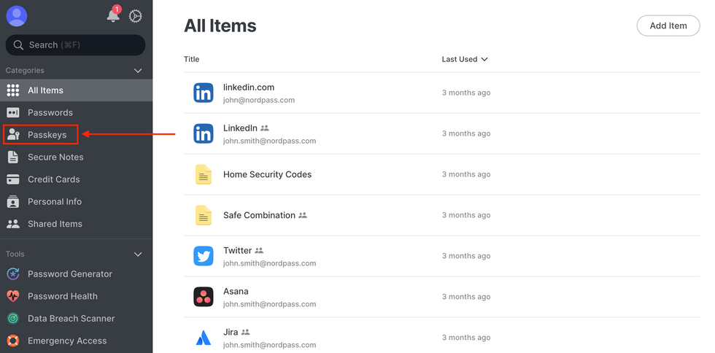
Task: Open the Password Generator tool
Action: point(69,274)
